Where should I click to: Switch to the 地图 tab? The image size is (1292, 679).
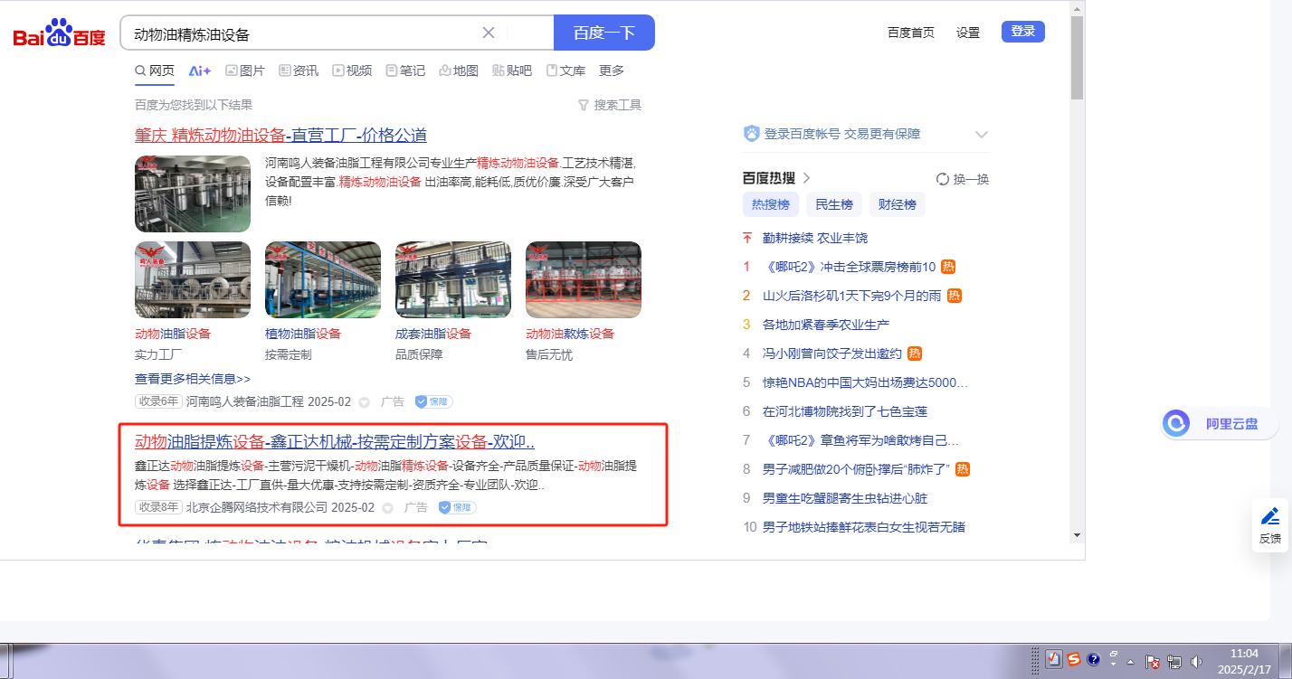(x=459, y=71)
